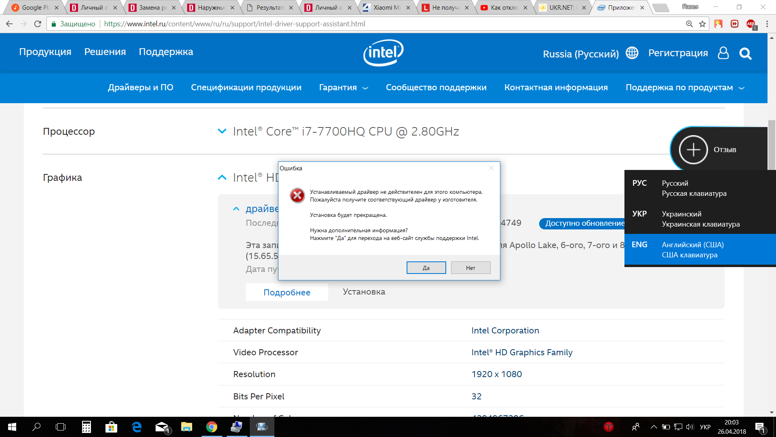Open taskbar search
Screen dimensions: 776x437
[x=36, y=427]
